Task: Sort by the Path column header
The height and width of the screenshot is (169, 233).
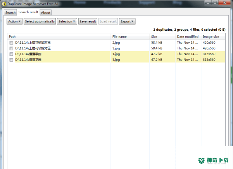Action: (x=59, y=36)
